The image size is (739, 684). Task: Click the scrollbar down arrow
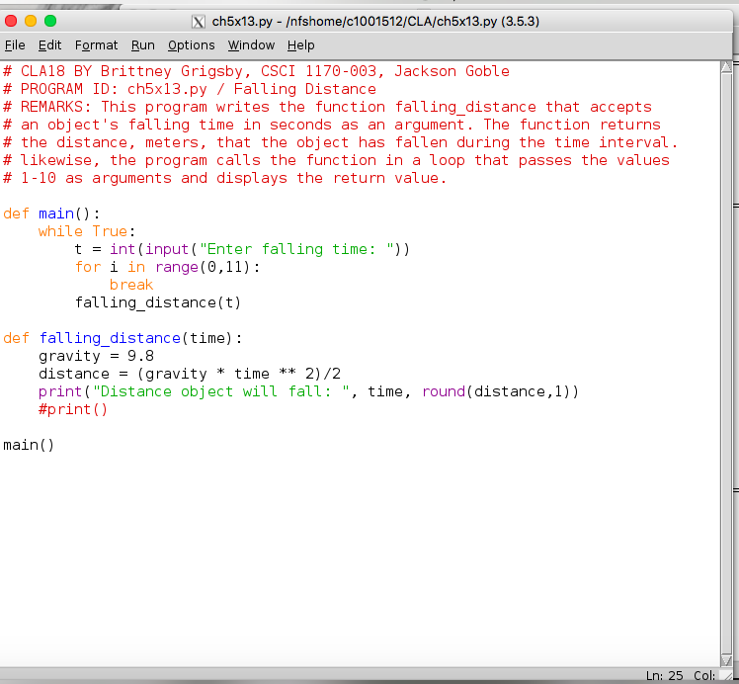point(726,660)
